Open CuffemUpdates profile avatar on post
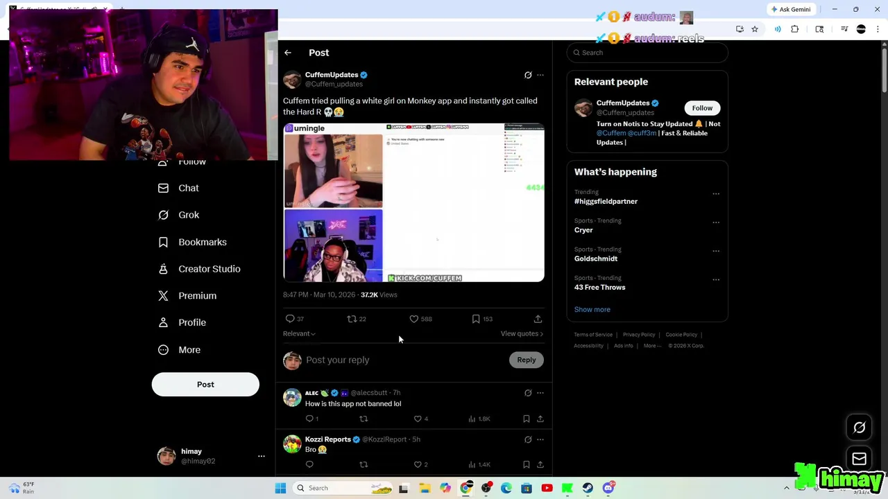888x499 pixels. [292, 79]
